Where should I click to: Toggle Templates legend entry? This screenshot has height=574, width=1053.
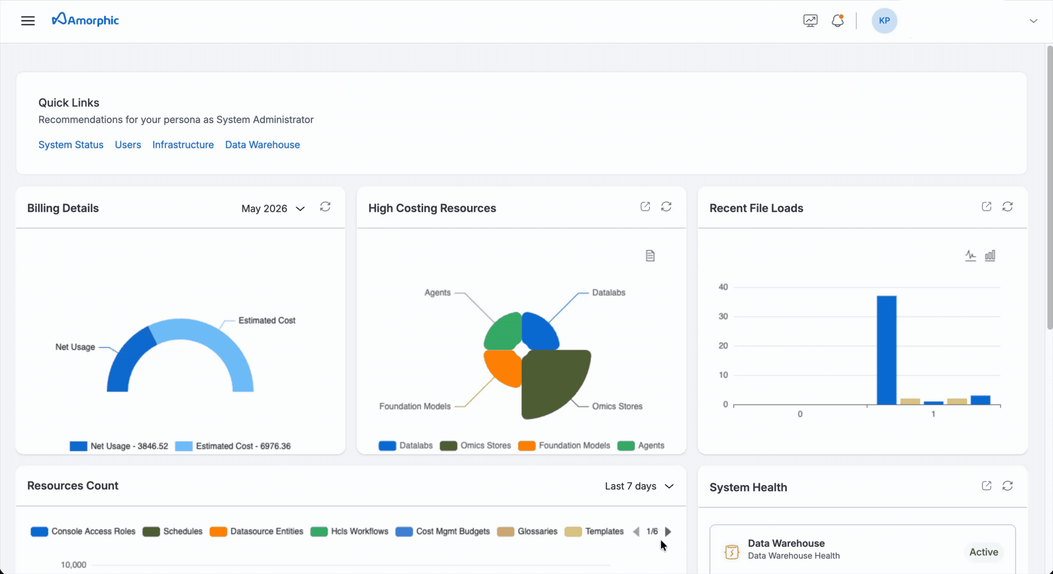pos(594,531)
